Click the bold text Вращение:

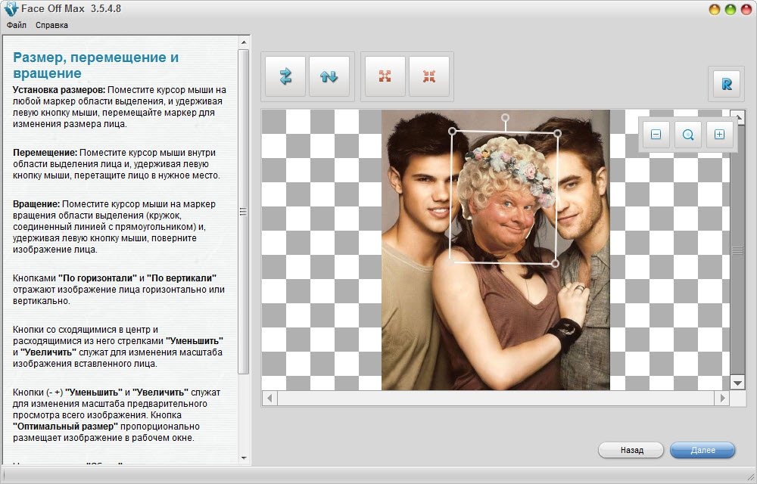[x=36, y=204]
